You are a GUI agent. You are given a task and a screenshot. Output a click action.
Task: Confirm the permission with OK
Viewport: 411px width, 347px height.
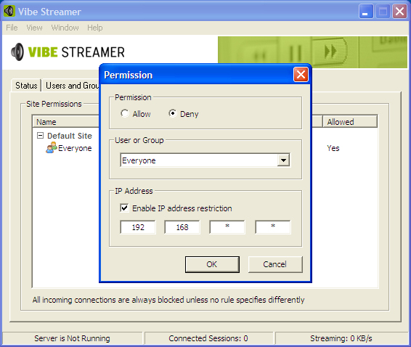coord(212,264)
